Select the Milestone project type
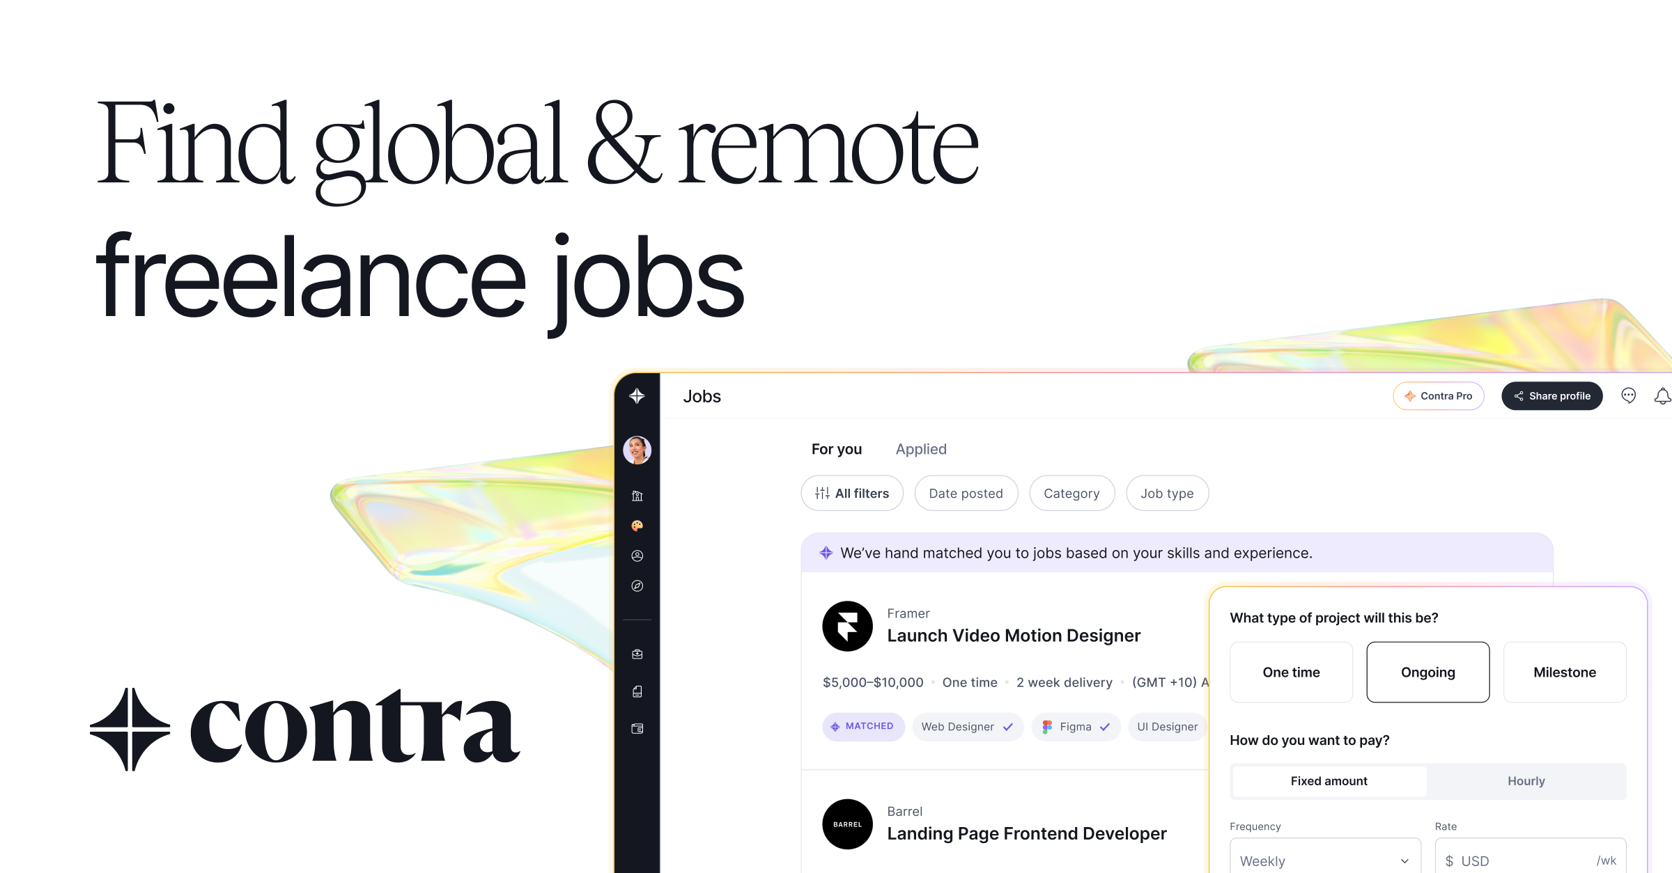 click(1564, 673)
